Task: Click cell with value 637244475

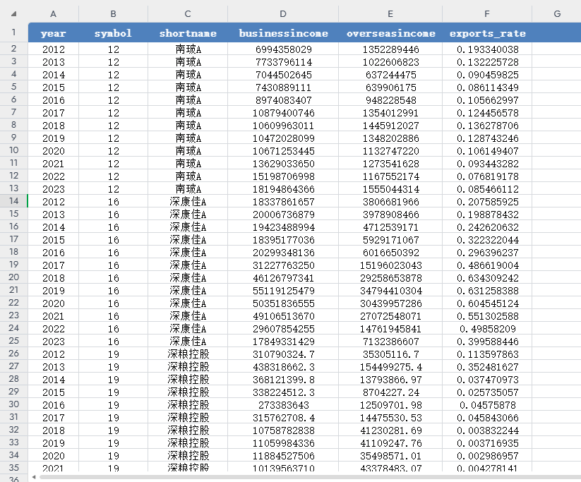Action: 390,75
